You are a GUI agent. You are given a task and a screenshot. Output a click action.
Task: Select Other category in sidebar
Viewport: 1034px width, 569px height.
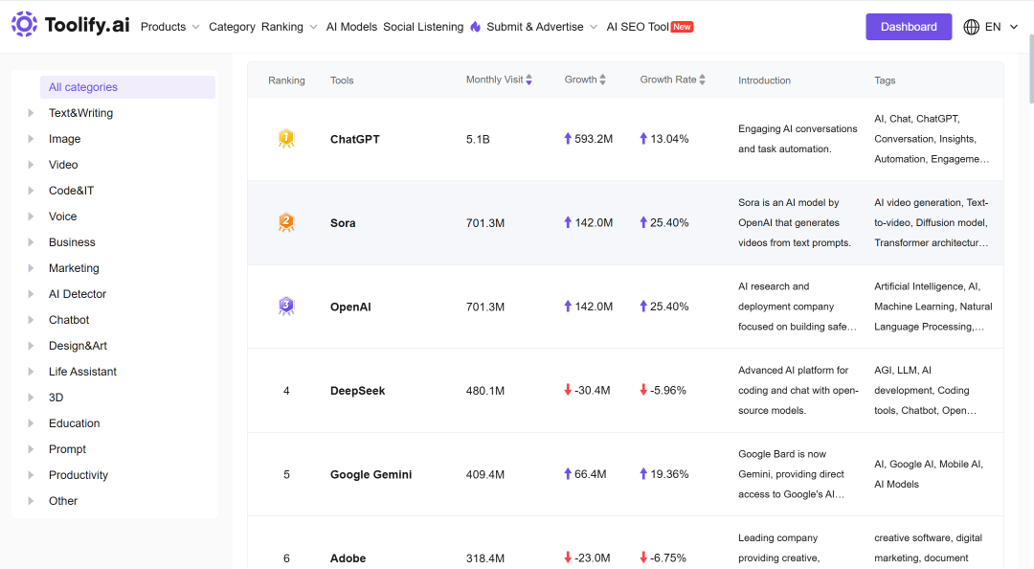point(63,501)
